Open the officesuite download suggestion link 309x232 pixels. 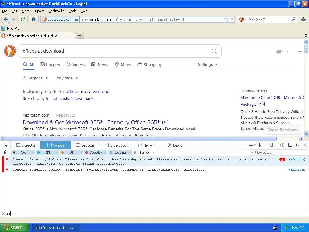pyautogui.click(x=87, y=92)
